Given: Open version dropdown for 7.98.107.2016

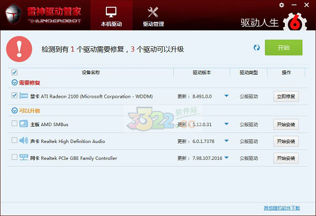Looking at the screenshot, I should pos(226,158).
